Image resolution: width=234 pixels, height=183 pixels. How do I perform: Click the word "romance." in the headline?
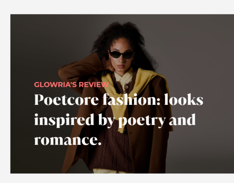(68, 140)
